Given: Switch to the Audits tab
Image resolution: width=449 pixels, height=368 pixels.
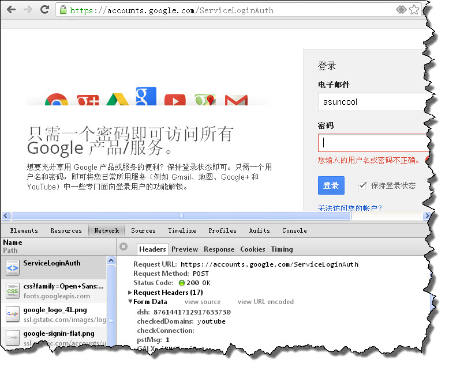Looking at the screenshot, I should [x=260, y=230].
